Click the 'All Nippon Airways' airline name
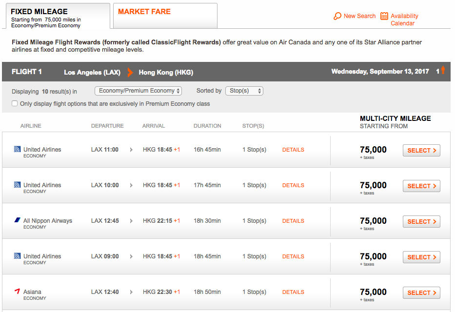 coord(48,221)
